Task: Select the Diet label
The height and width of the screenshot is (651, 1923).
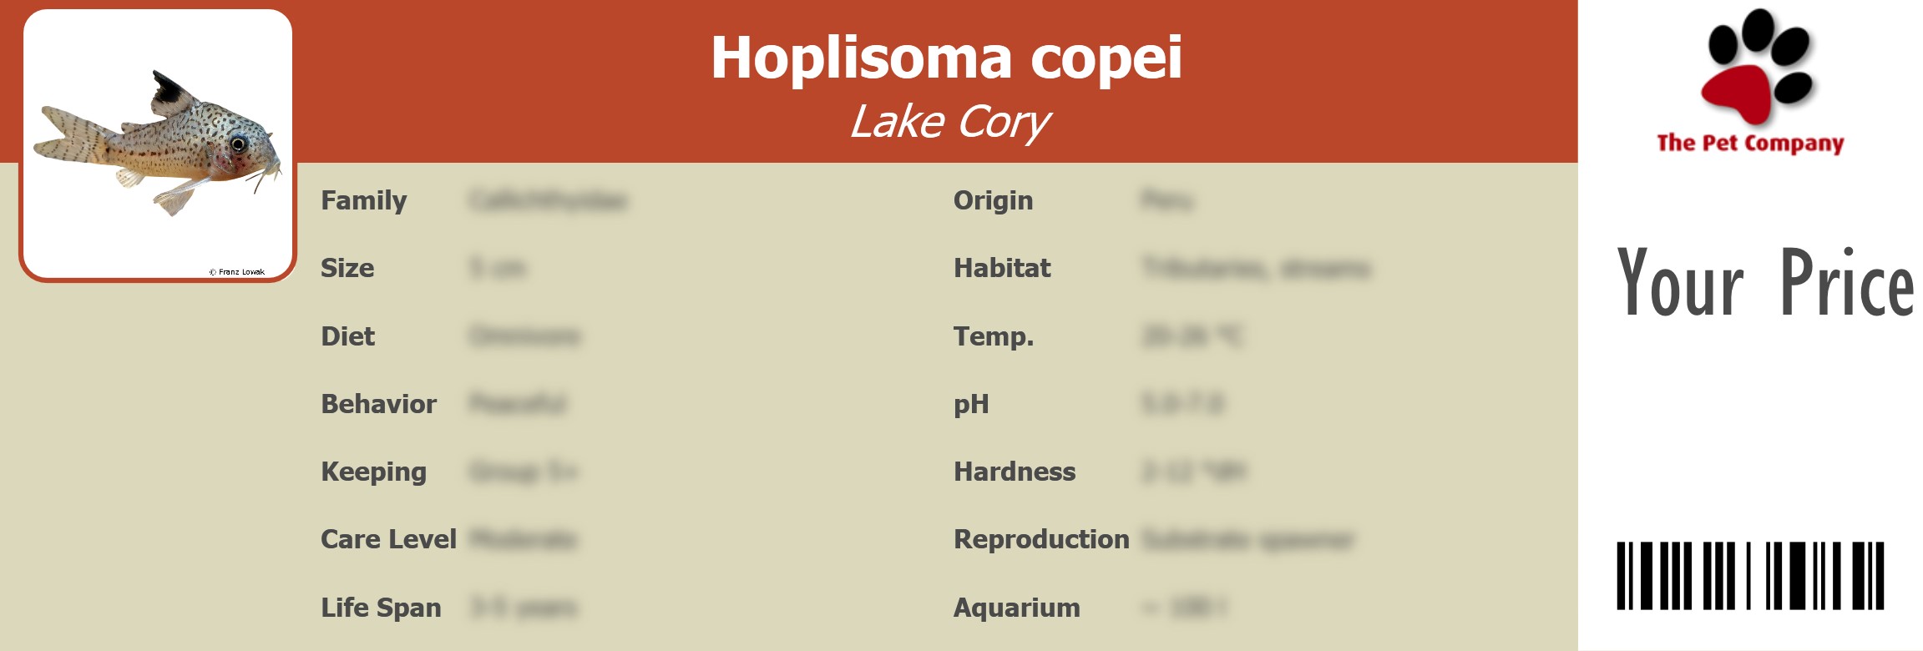Action: click(347, 336)
